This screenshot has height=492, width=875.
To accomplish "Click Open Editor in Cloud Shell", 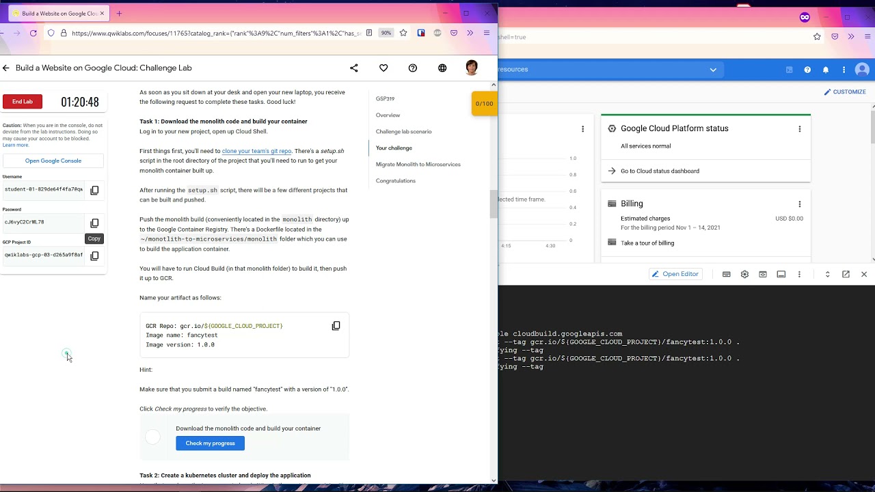I will click(675, 274).
